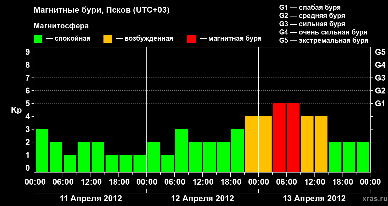
Task: Click the green 'спокойная' legend swatch
Action: click(x=38, y=39)
